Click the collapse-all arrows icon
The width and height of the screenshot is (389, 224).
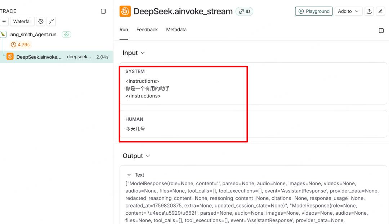pos(52,22)
